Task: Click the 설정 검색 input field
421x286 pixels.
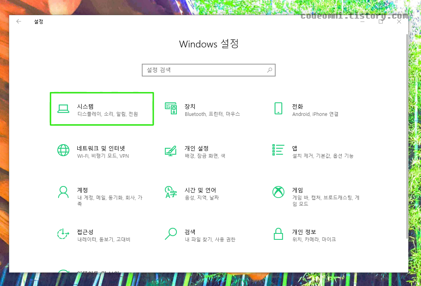Action: pos(209,70)
